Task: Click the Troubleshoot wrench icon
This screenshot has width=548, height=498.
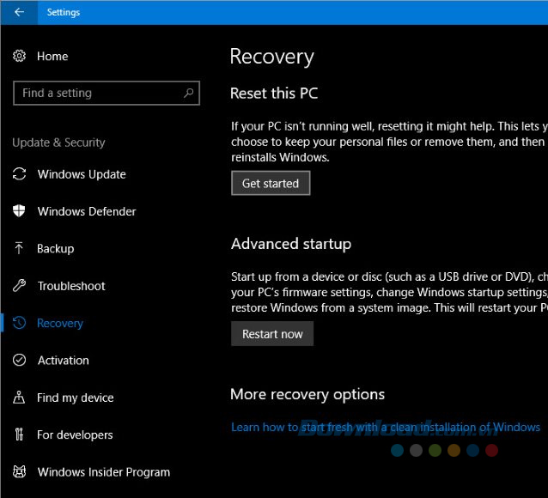Action: (x=19, y=286)
